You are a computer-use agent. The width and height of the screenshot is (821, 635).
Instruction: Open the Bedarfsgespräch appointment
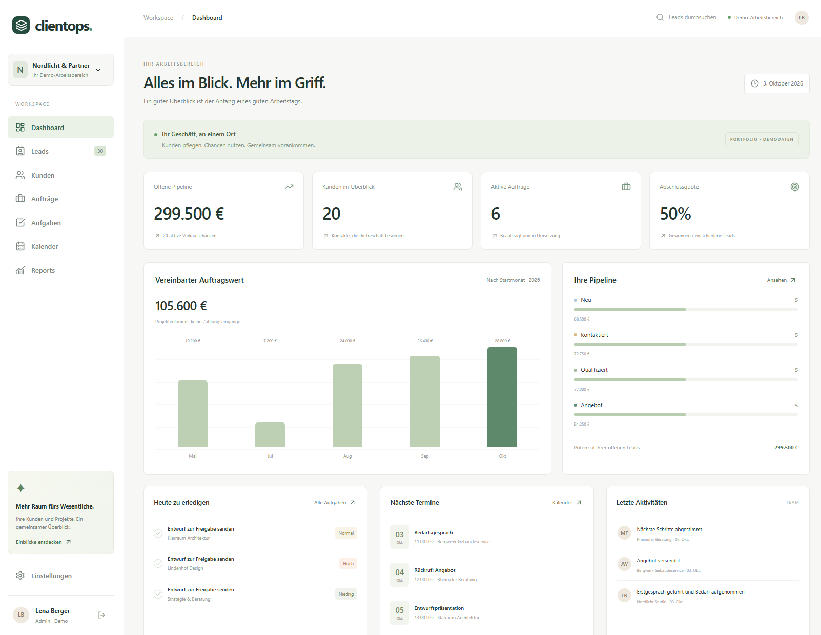point(487,537)
